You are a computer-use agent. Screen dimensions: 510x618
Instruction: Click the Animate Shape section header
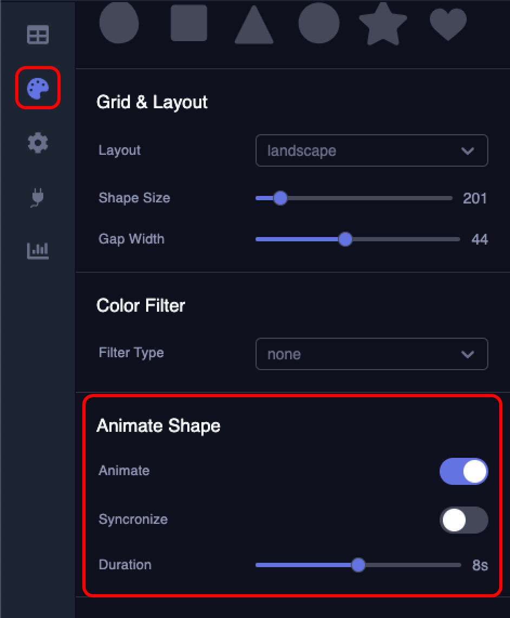[x=159, y=426]
